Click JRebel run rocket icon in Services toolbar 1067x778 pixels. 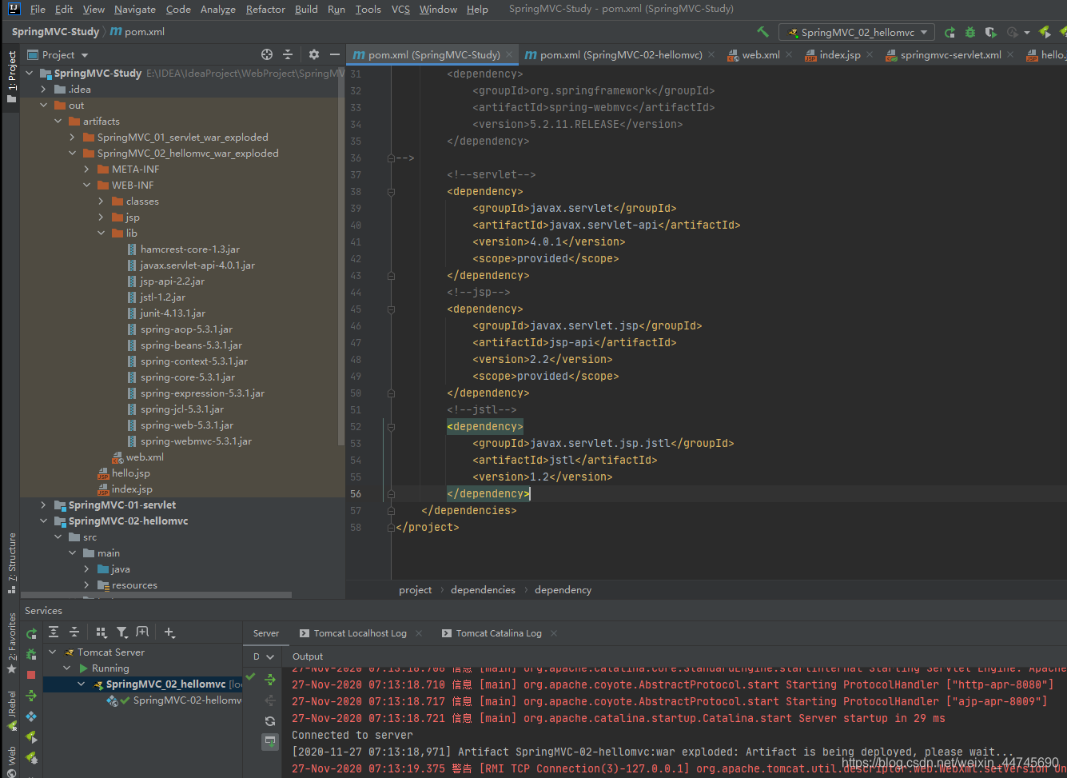[x=31, y=736]
